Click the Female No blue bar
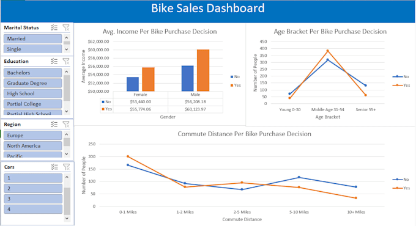This screenshot has height=226, width=416. [133, 84]
